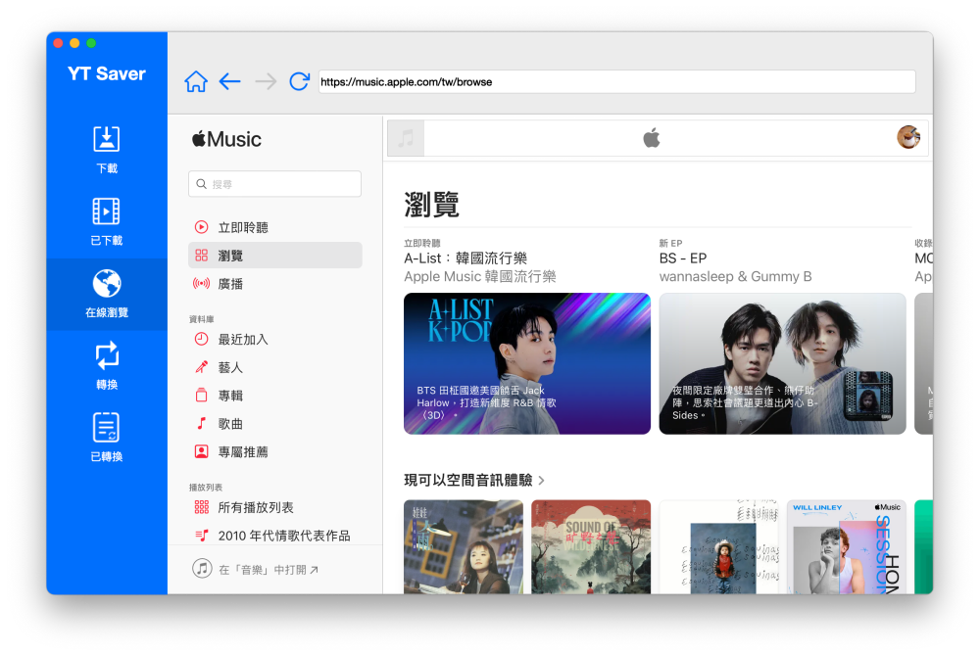Viewport: 980px width, 656px height.
Task: Reload the page with refresh icon
Action: click(x=299, y=81)
